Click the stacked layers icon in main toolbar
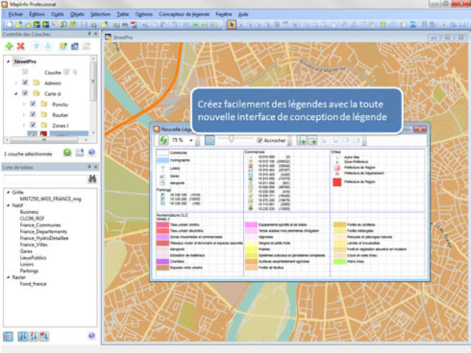471x353 pixels. pos(383,24)
